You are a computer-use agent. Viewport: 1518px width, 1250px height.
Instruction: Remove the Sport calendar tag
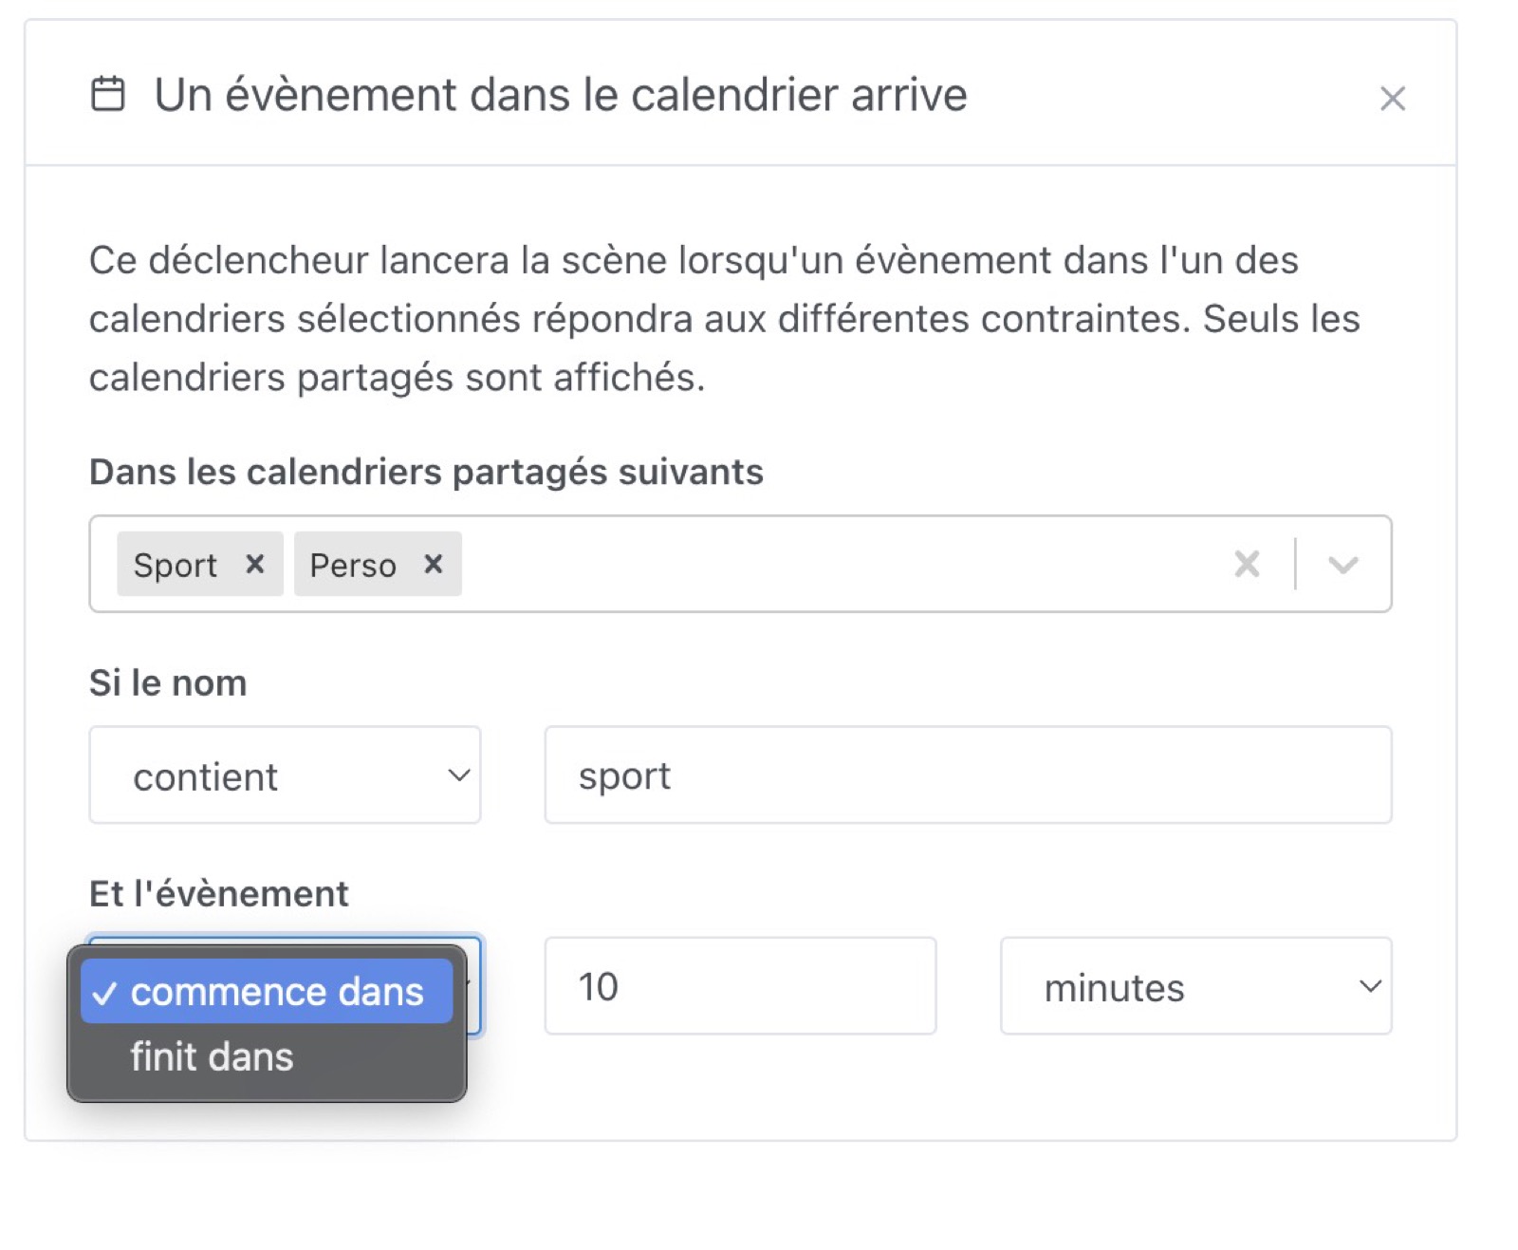pos(254,565)
